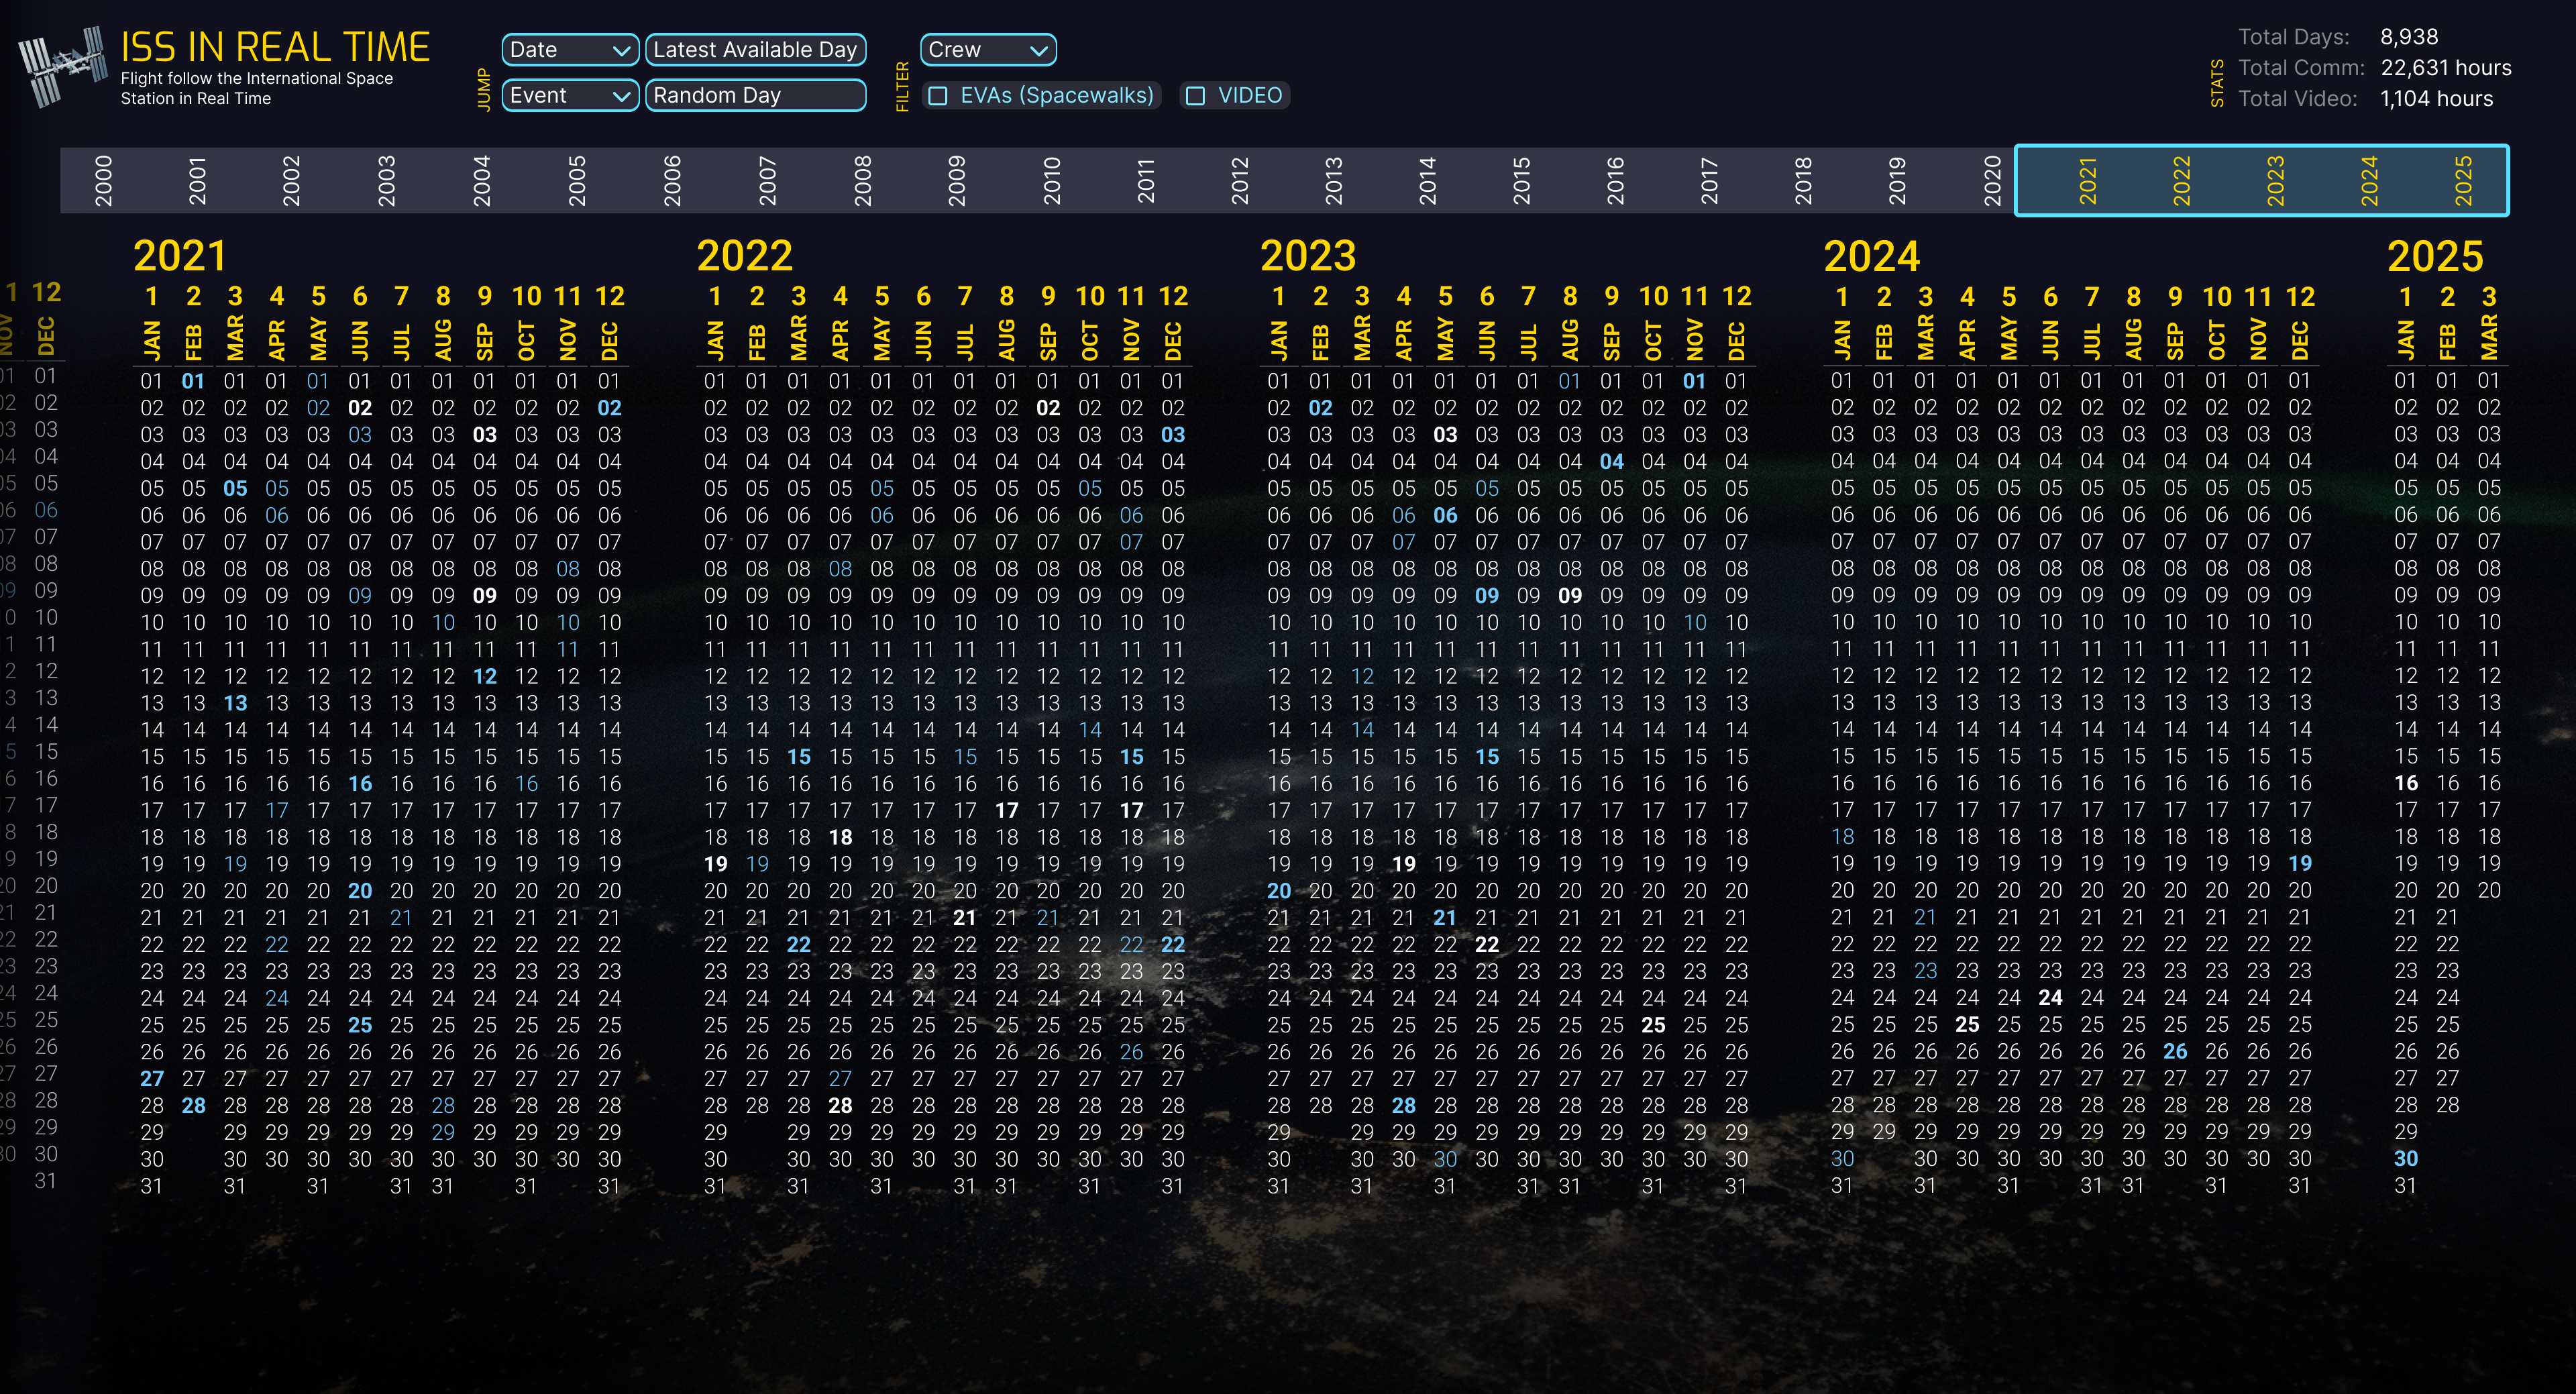Open the Date jump dropdown

tap(570, 50)
